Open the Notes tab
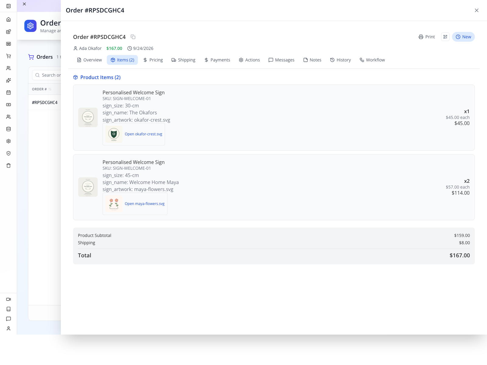The width and height of the screenshot is (487, 365). 313,60
